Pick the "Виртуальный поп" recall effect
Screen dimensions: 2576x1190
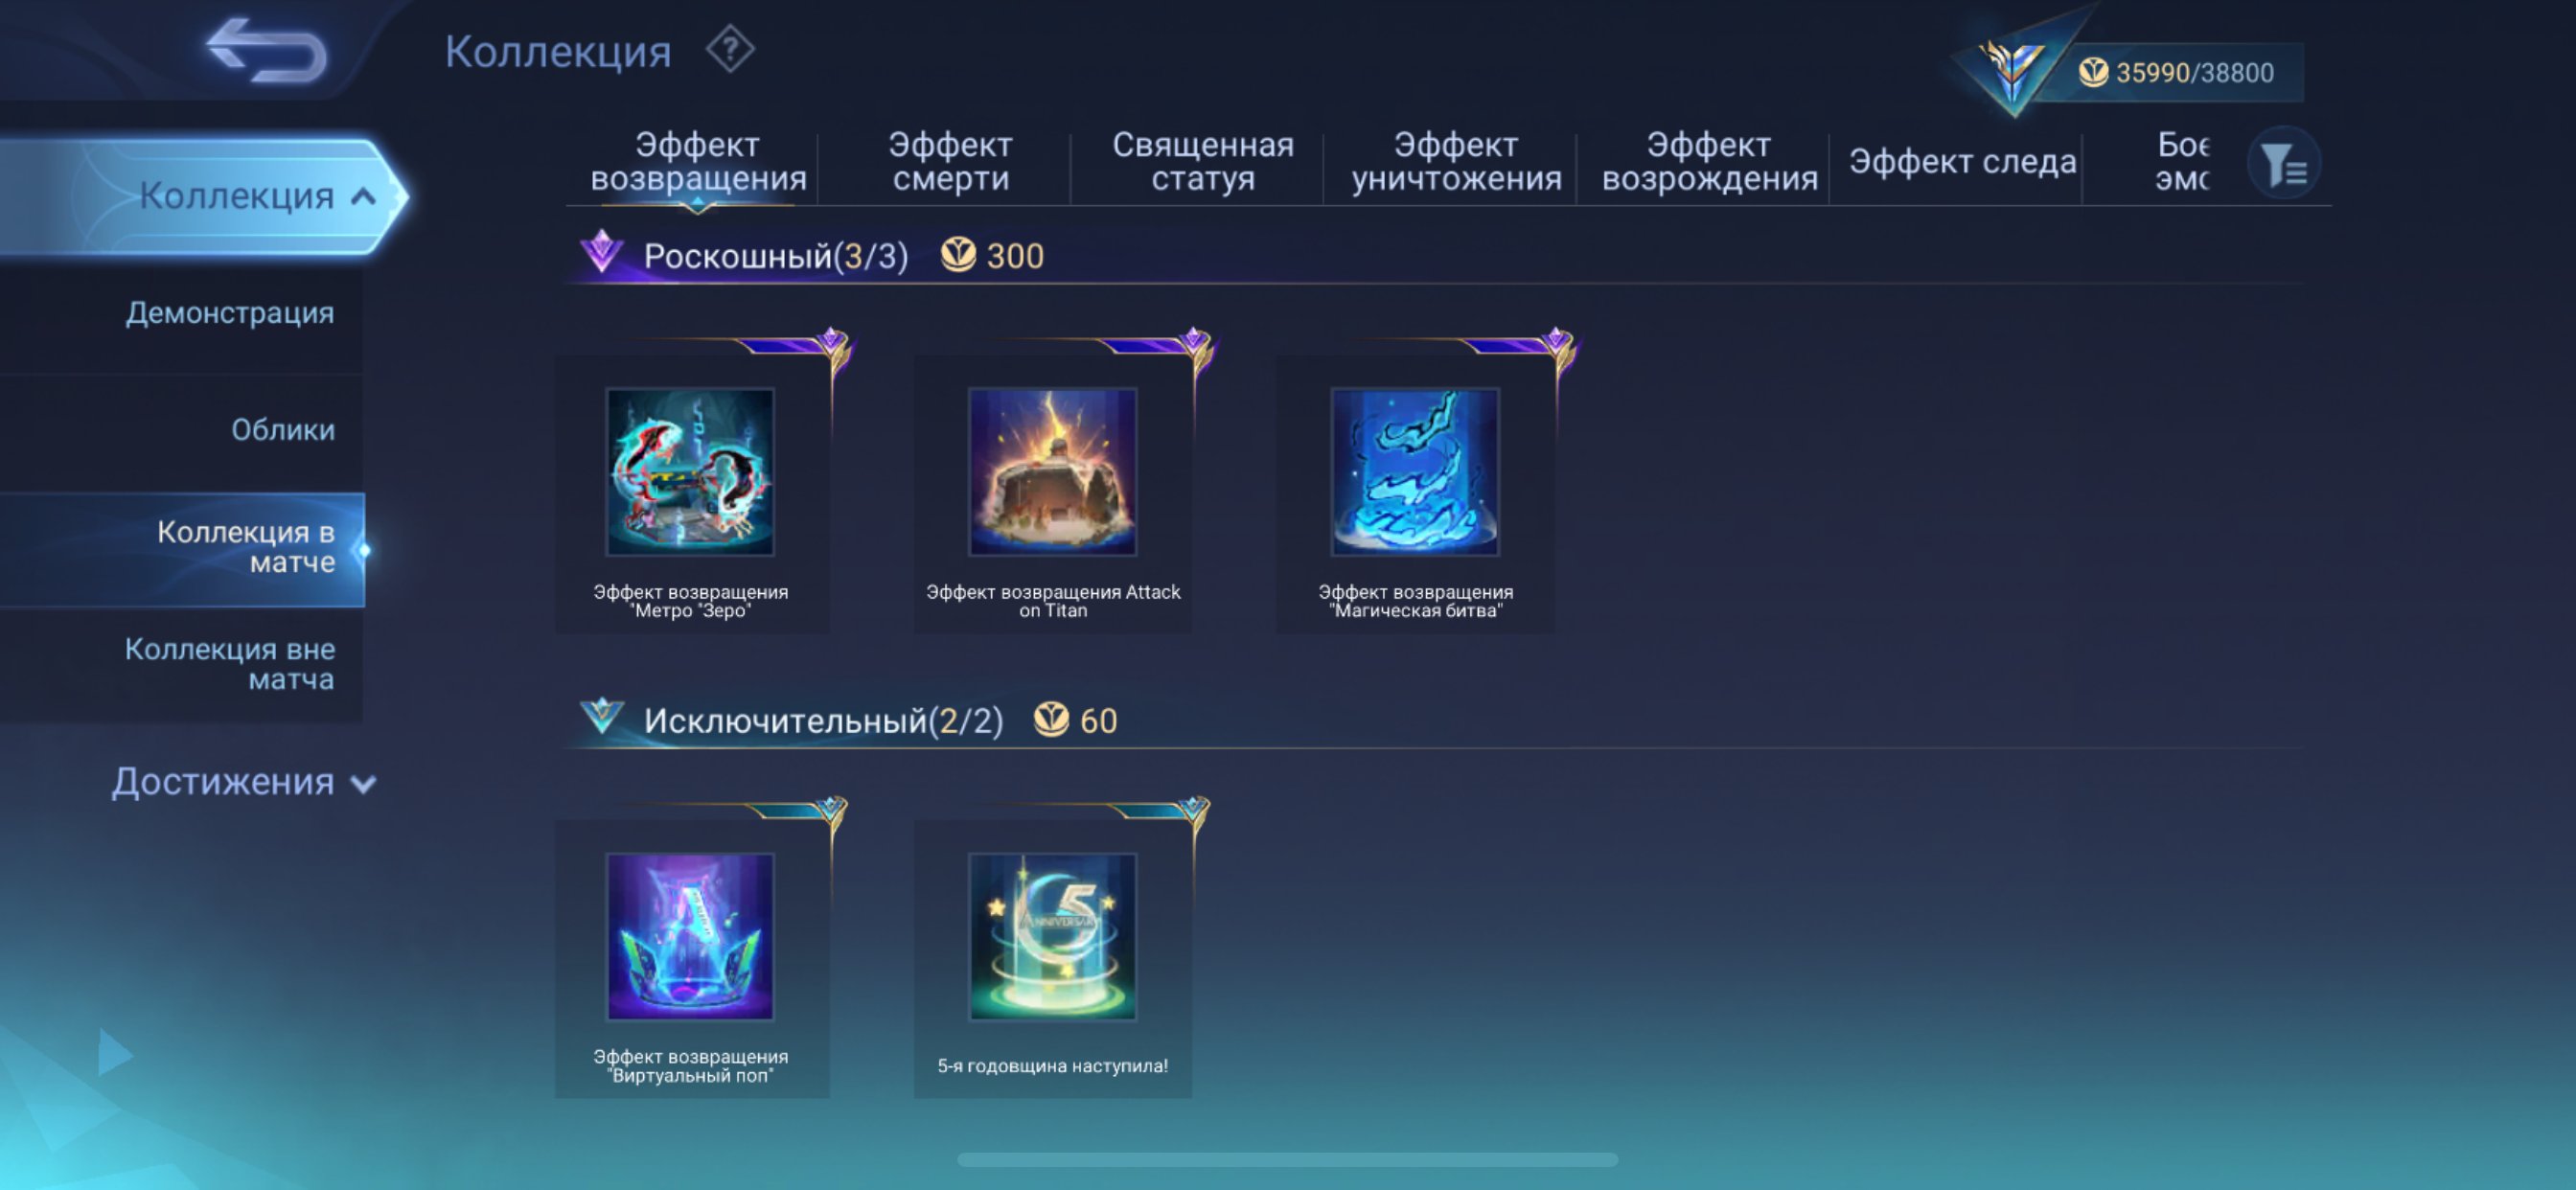[x=691, y=958]
